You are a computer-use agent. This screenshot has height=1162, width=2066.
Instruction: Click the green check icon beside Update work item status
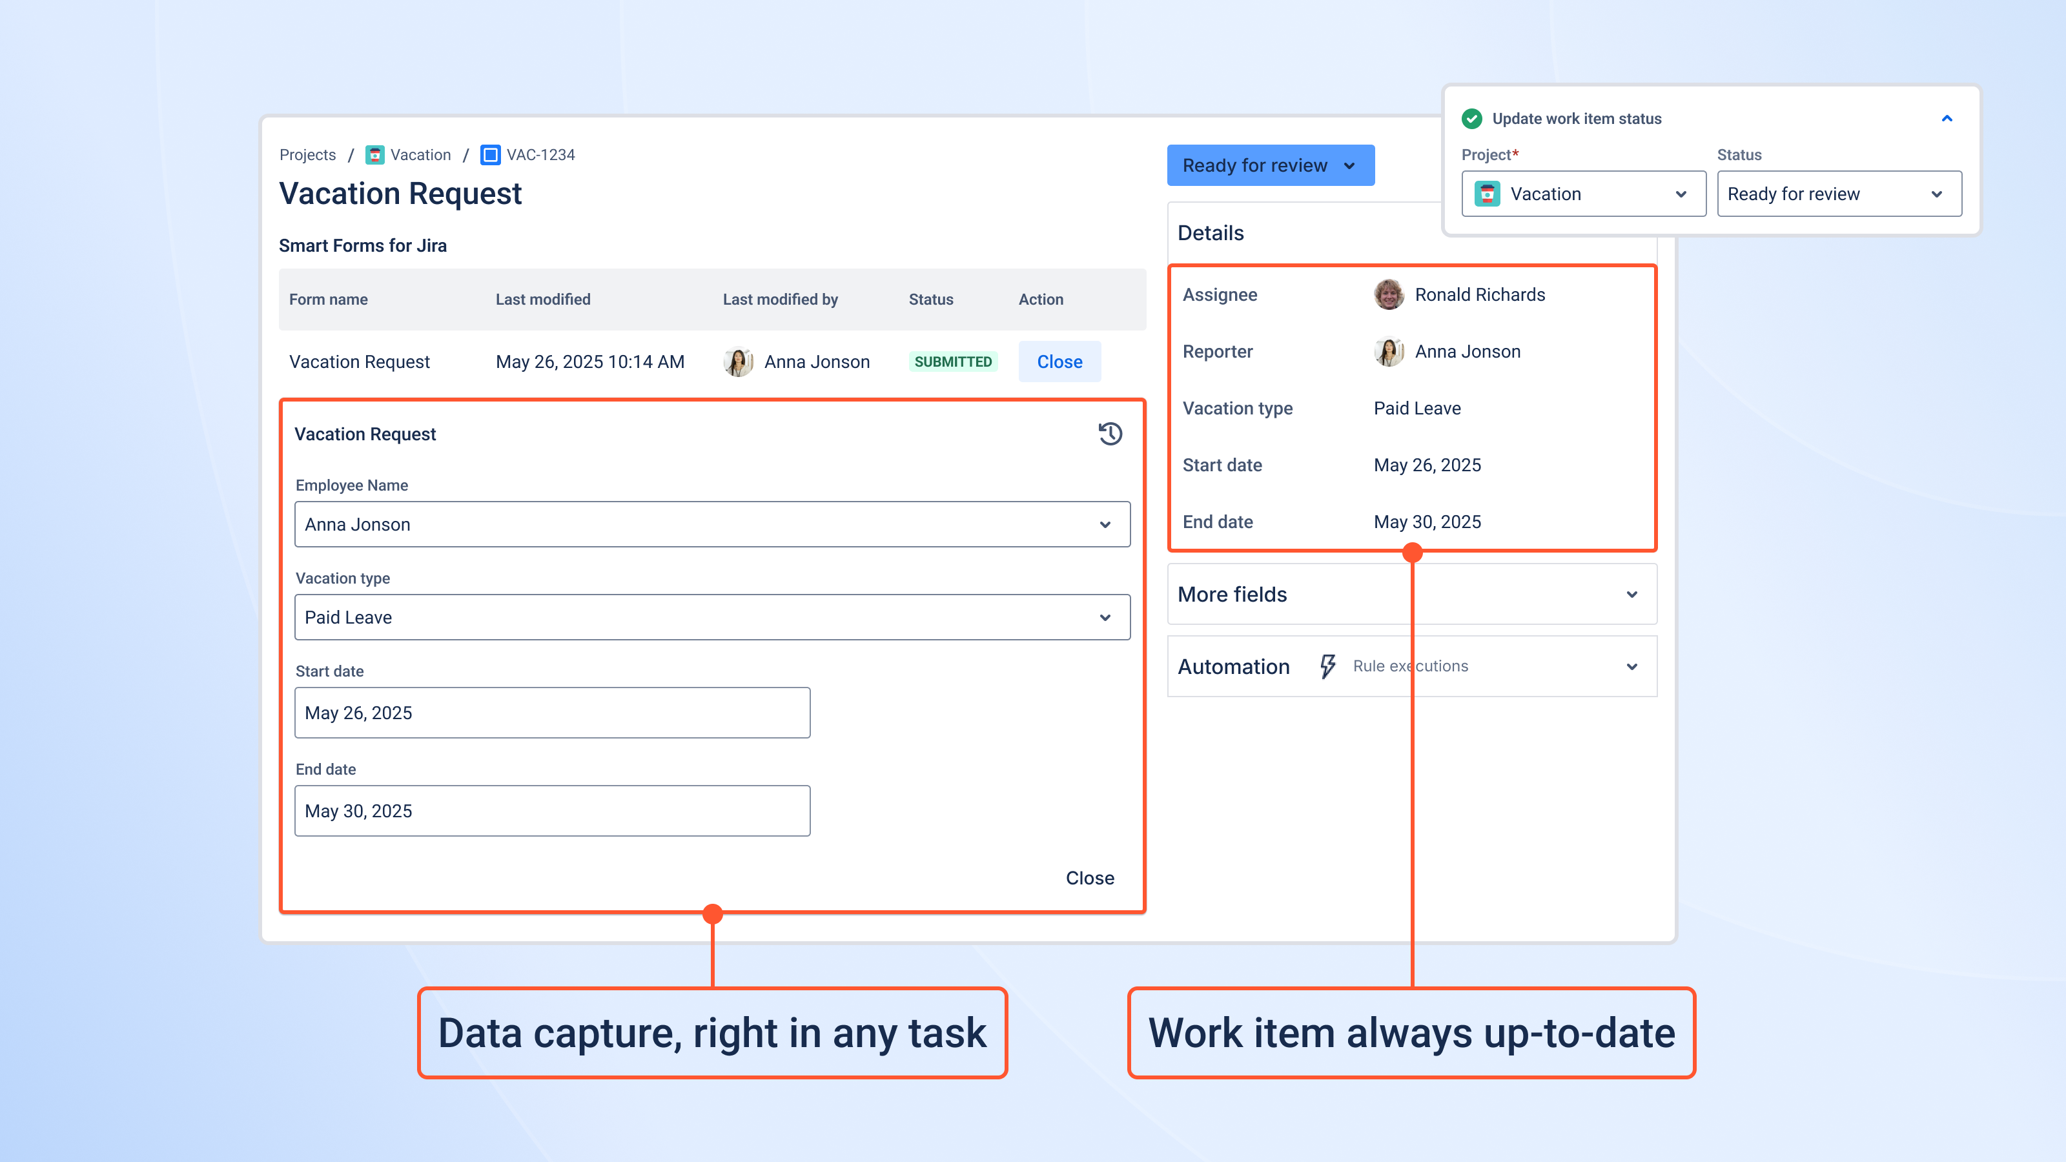[x=1472, y=119]
